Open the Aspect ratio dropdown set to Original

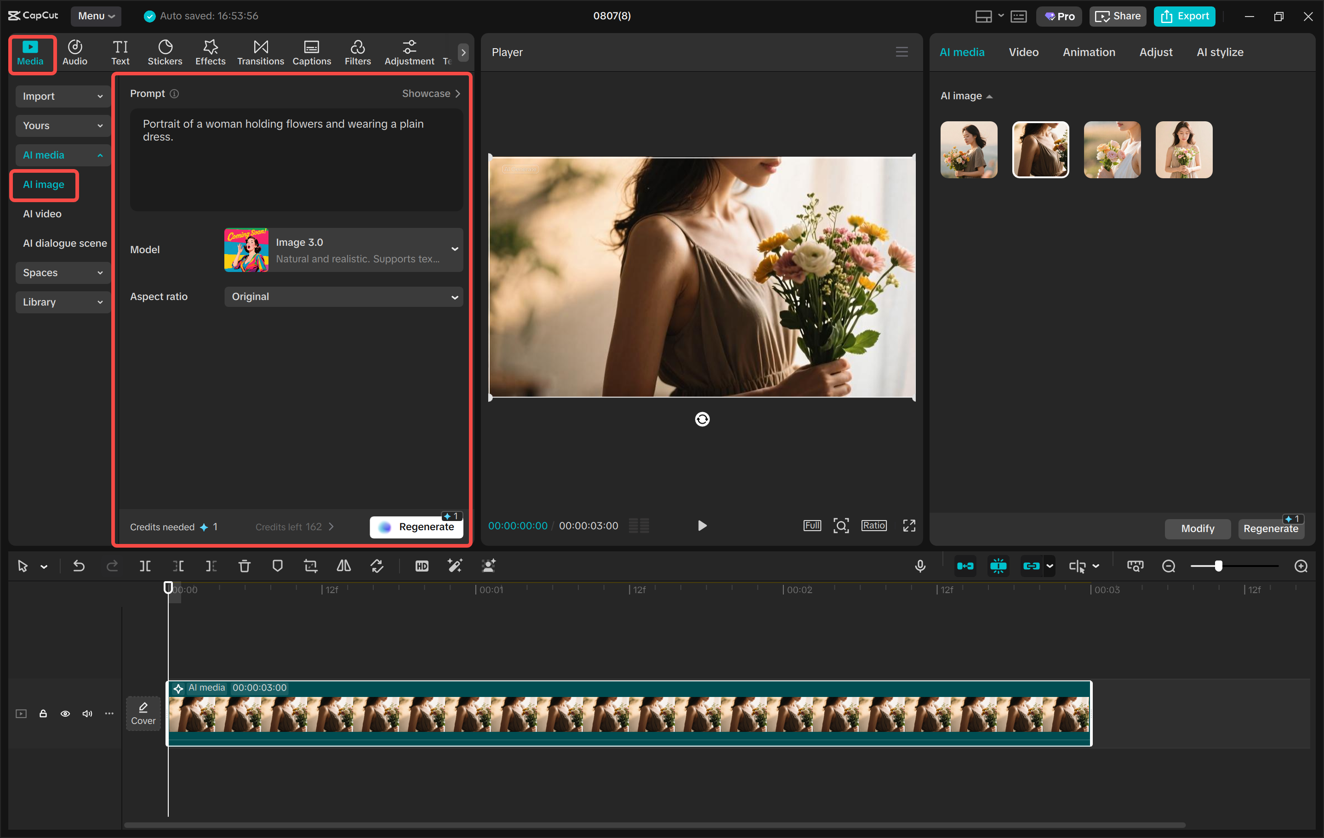pos(343,296)
